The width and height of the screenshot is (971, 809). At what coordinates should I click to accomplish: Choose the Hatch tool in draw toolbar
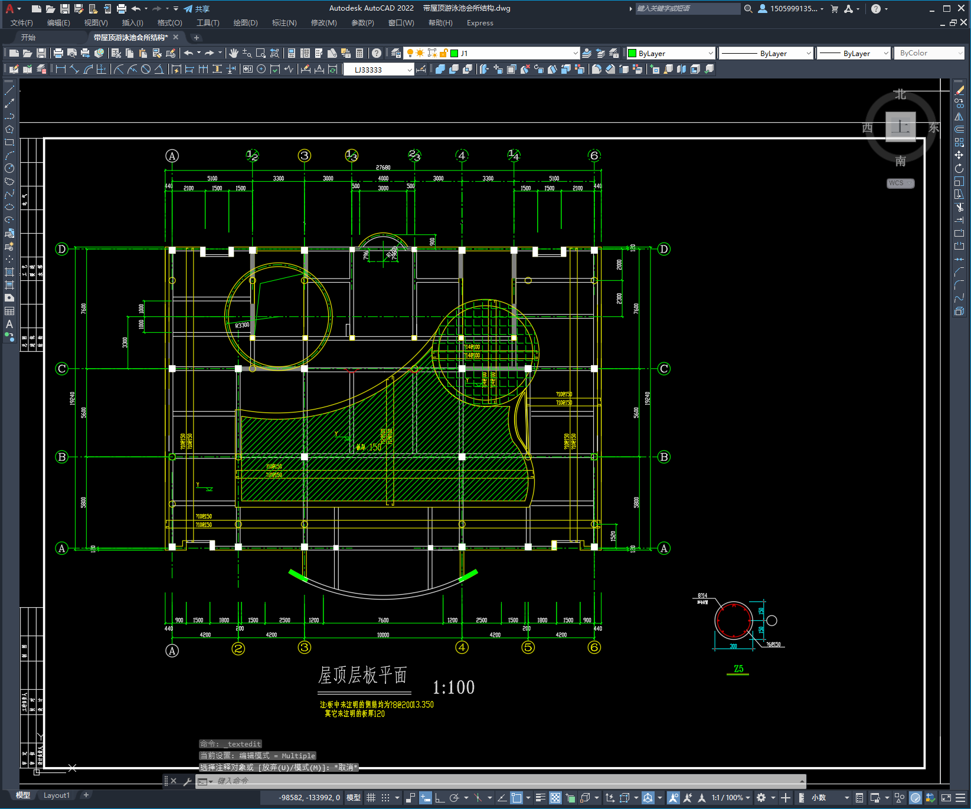9,272
